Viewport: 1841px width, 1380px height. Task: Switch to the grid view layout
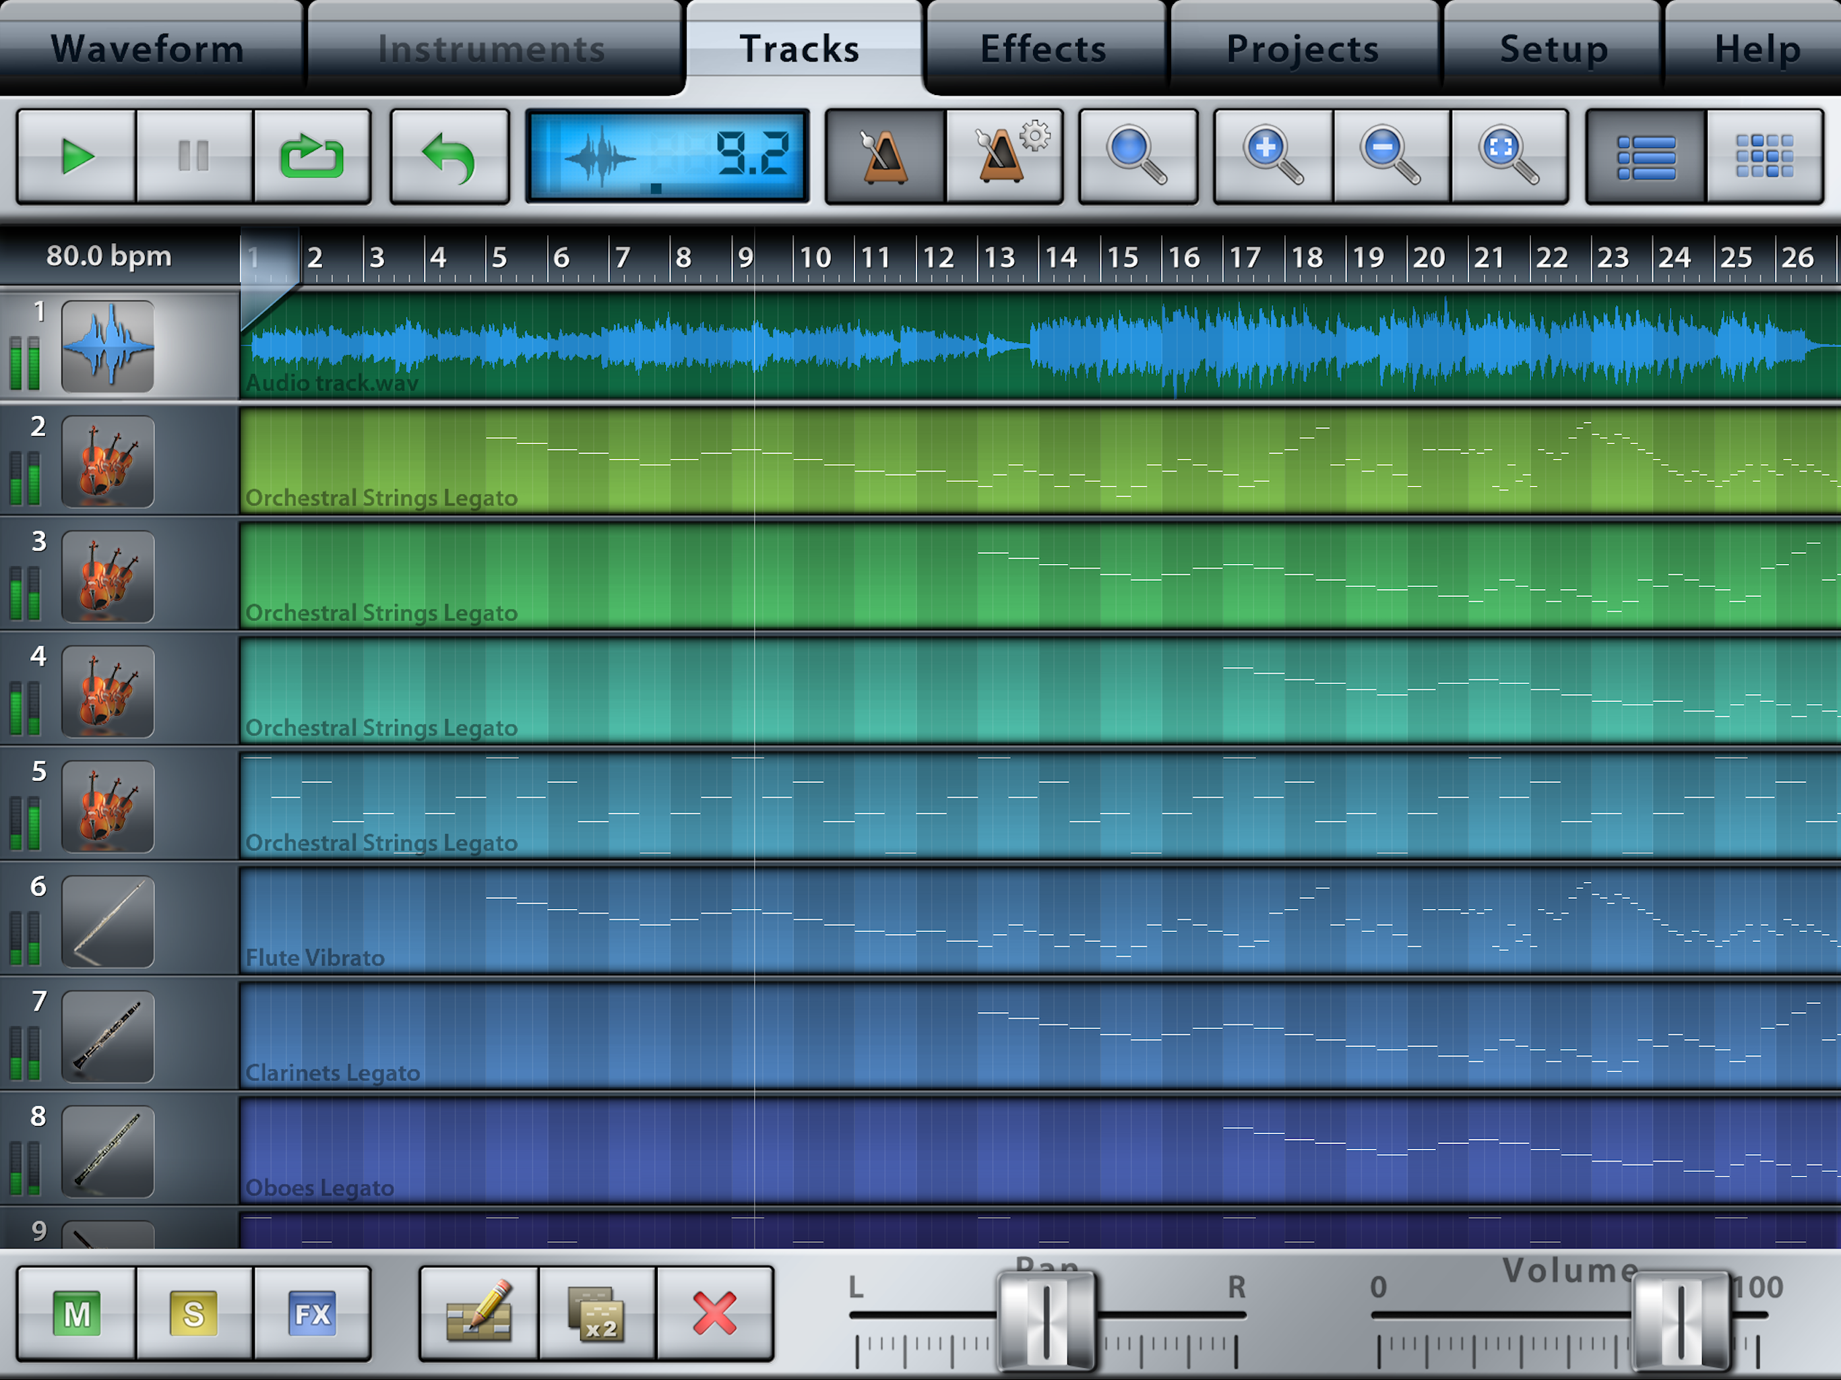(1764, 156)
